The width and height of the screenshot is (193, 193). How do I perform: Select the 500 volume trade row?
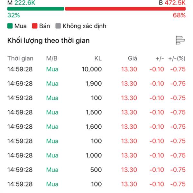pos(96,170)
